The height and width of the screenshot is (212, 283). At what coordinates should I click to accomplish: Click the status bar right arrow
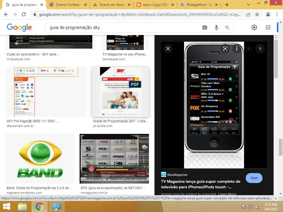pyautogui.click(x=276, y=198)
